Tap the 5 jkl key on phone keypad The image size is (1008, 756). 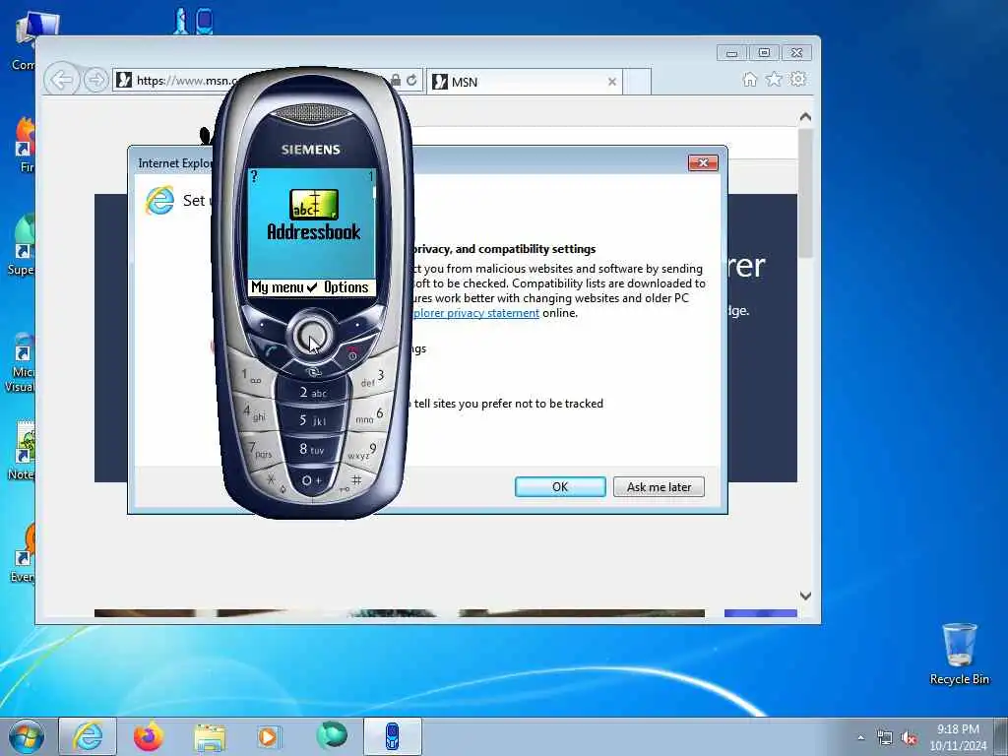pyautogui.click(x=312, y=420)
